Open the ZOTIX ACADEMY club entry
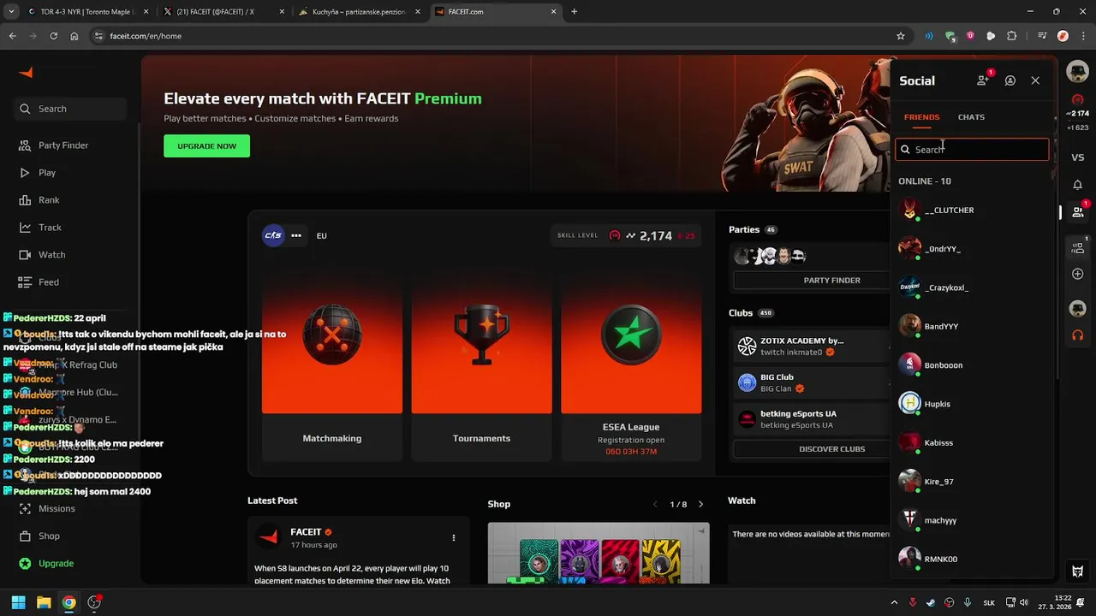 (812, 346)
